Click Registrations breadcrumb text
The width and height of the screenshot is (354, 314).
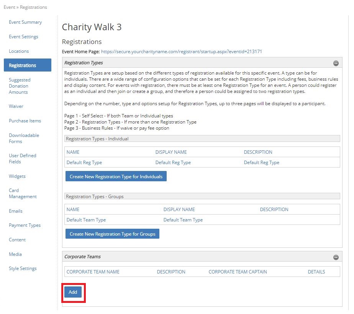pos(33,7)
